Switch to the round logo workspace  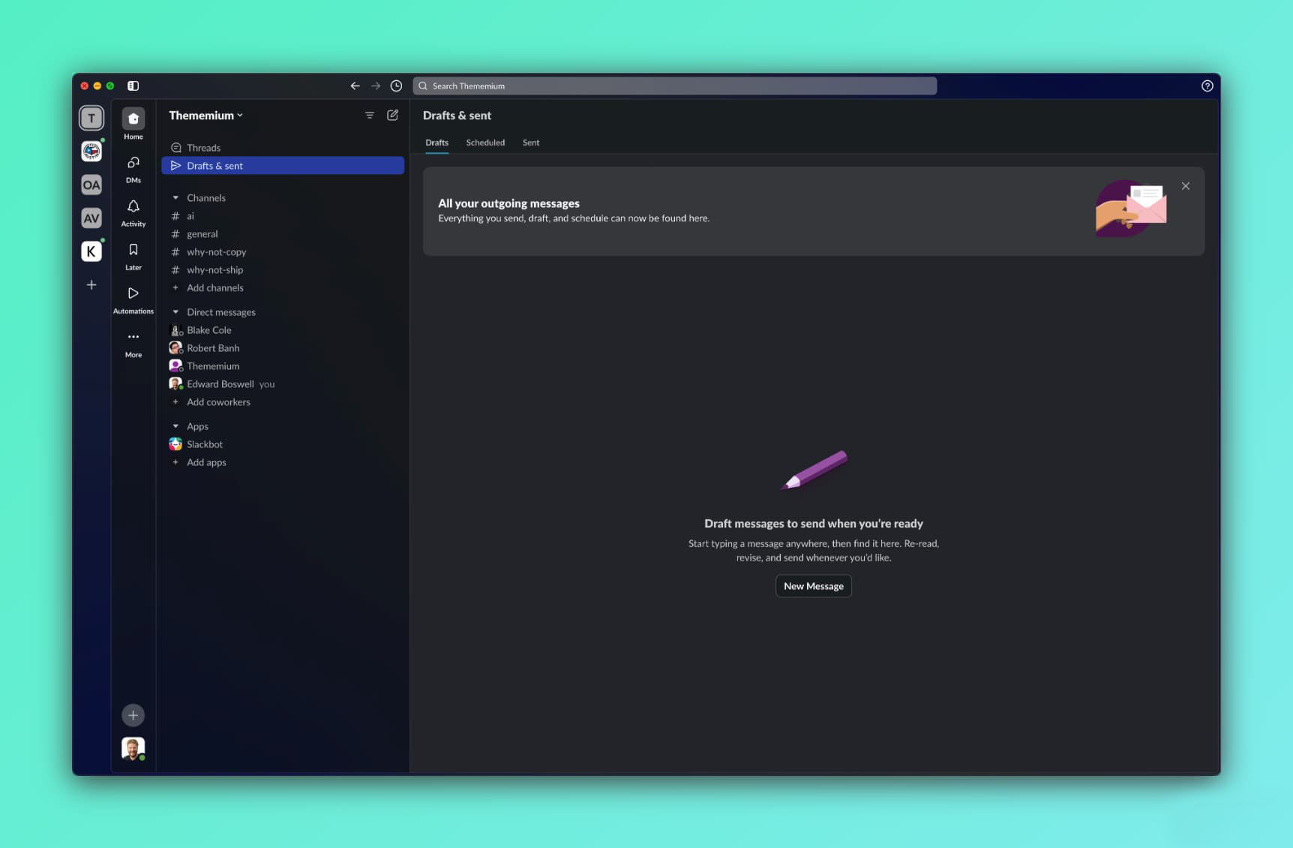point(91,151)
